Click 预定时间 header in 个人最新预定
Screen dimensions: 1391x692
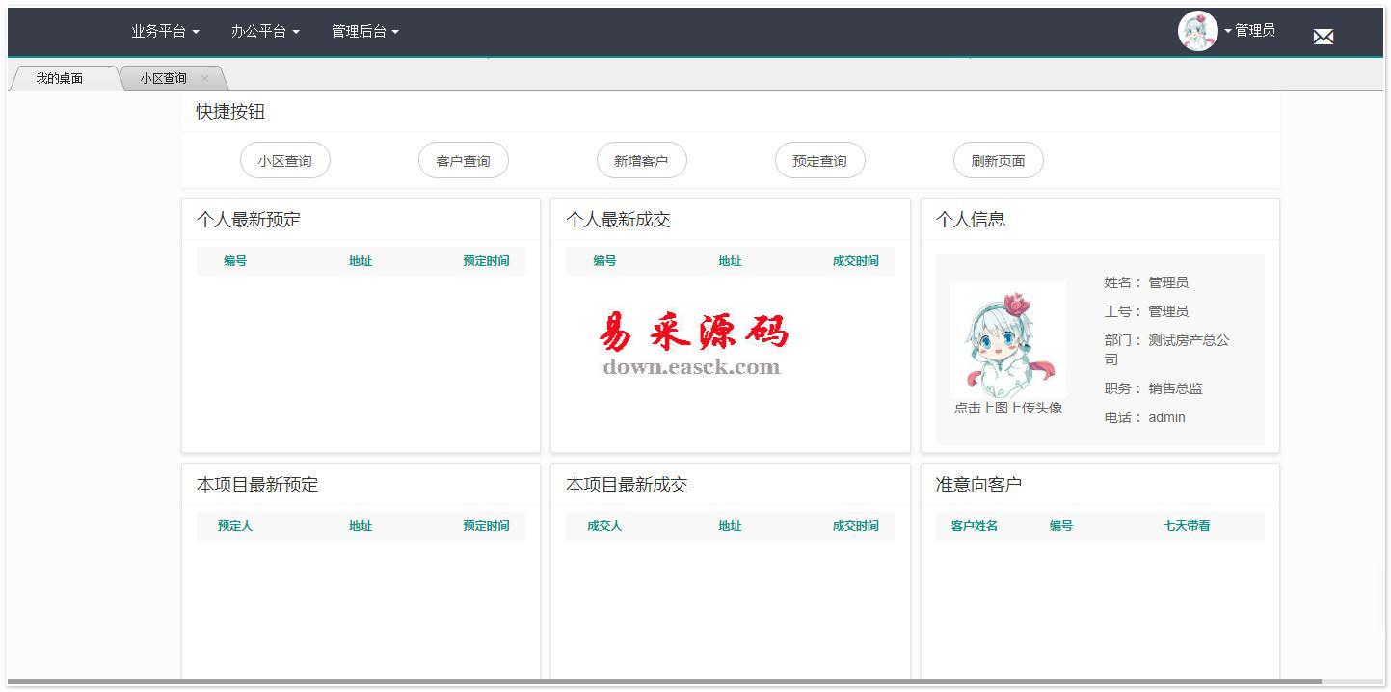[486, 261]
